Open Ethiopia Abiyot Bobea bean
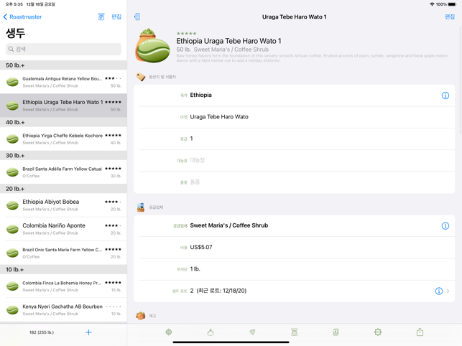 coord(63,205)
